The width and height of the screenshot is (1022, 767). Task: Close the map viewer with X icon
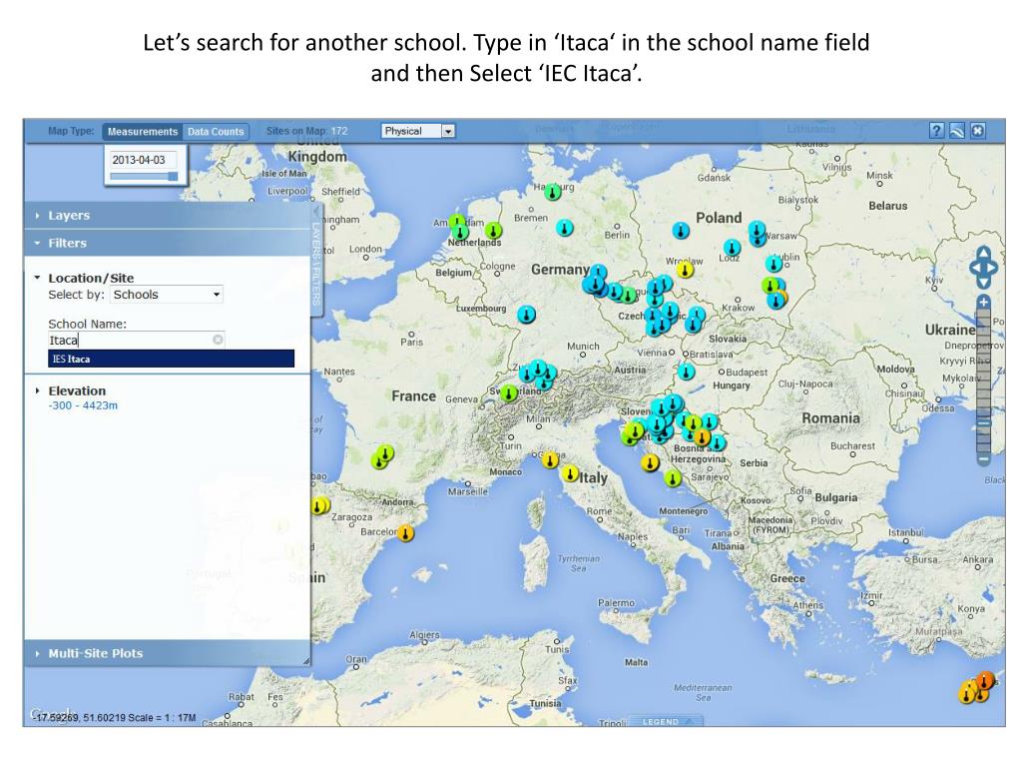[977, 131]
